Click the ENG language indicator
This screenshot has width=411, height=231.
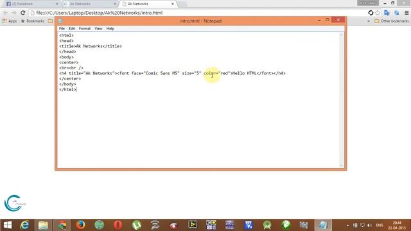click(x=380, y=225)
